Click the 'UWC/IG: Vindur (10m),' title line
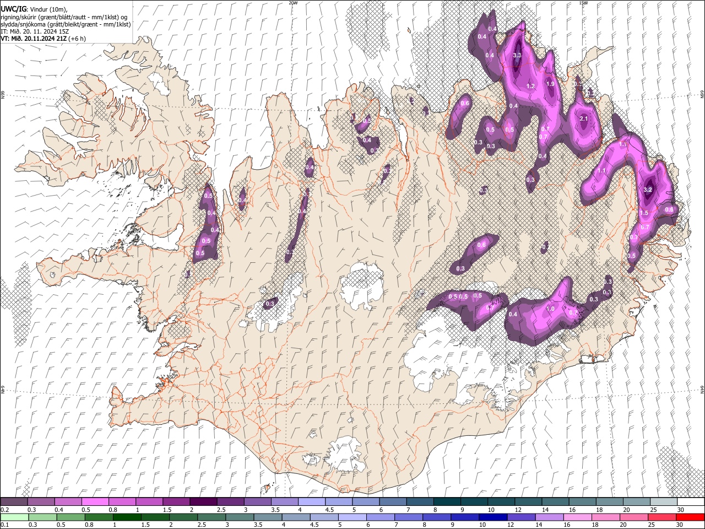 pyautogui.click(x=33, y=9)
